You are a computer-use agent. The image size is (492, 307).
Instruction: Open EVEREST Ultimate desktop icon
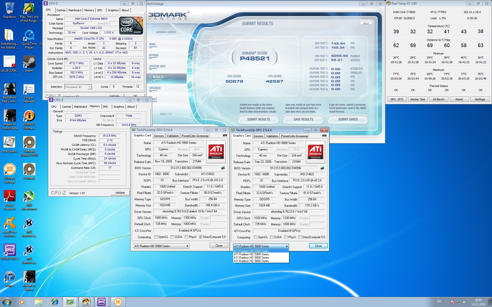point(29,120)
